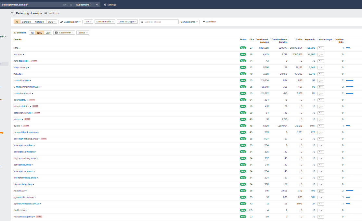
Task: Click New badge for seoexpress.website
Action: (243, 152)
